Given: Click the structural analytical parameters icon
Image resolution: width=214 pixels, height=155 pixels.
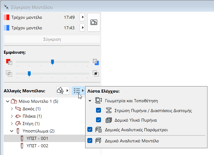Looking at the screenshot, I should click(98, 130).
